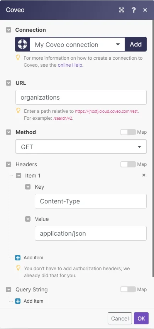Toggle the Map switch for Query String

coord(128,289)
